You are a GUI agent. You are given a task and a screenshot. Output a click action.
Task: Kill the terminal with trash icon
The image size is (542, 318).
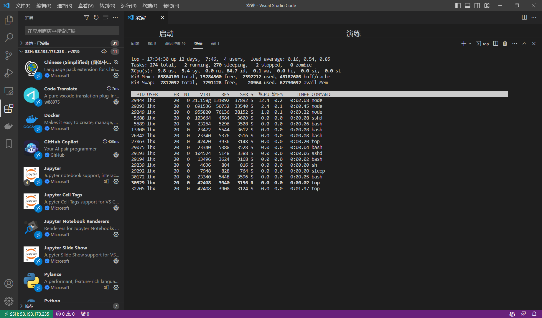click(505, 44)
